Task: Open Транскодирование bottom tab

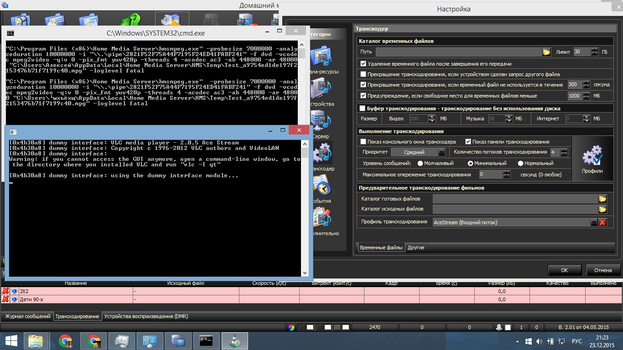Action: [x=77, y=316]
